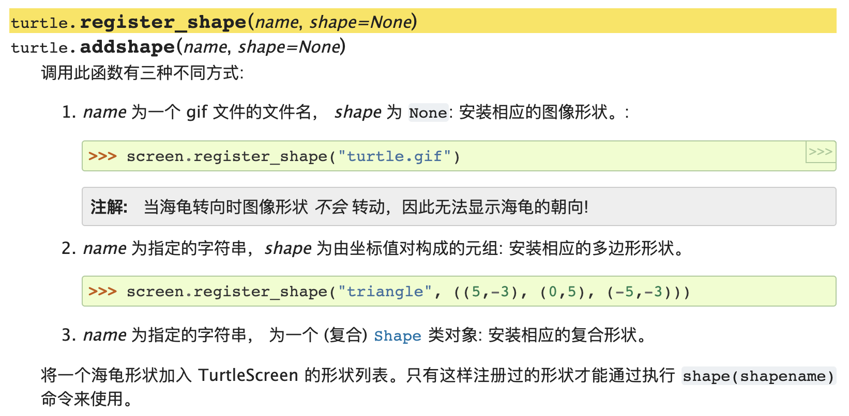
Task: Click the orange >>> prompt before turtle.gif code
Action: [x=102, y=156]
